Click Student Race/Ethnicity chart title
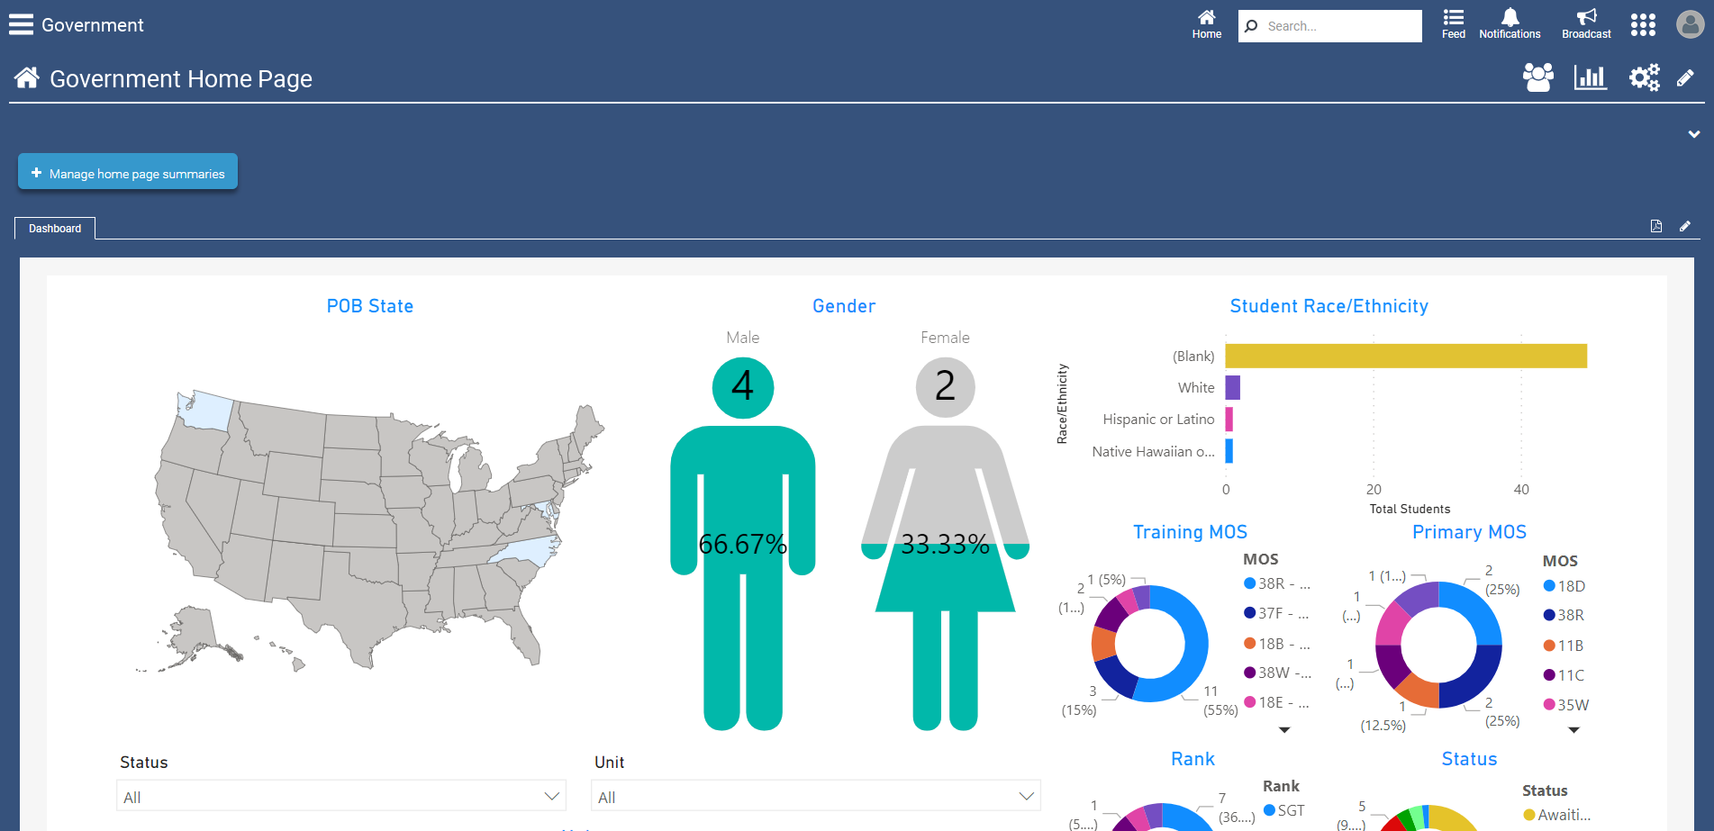The width and height of the screenshot is (1714, 831). 1329,306
